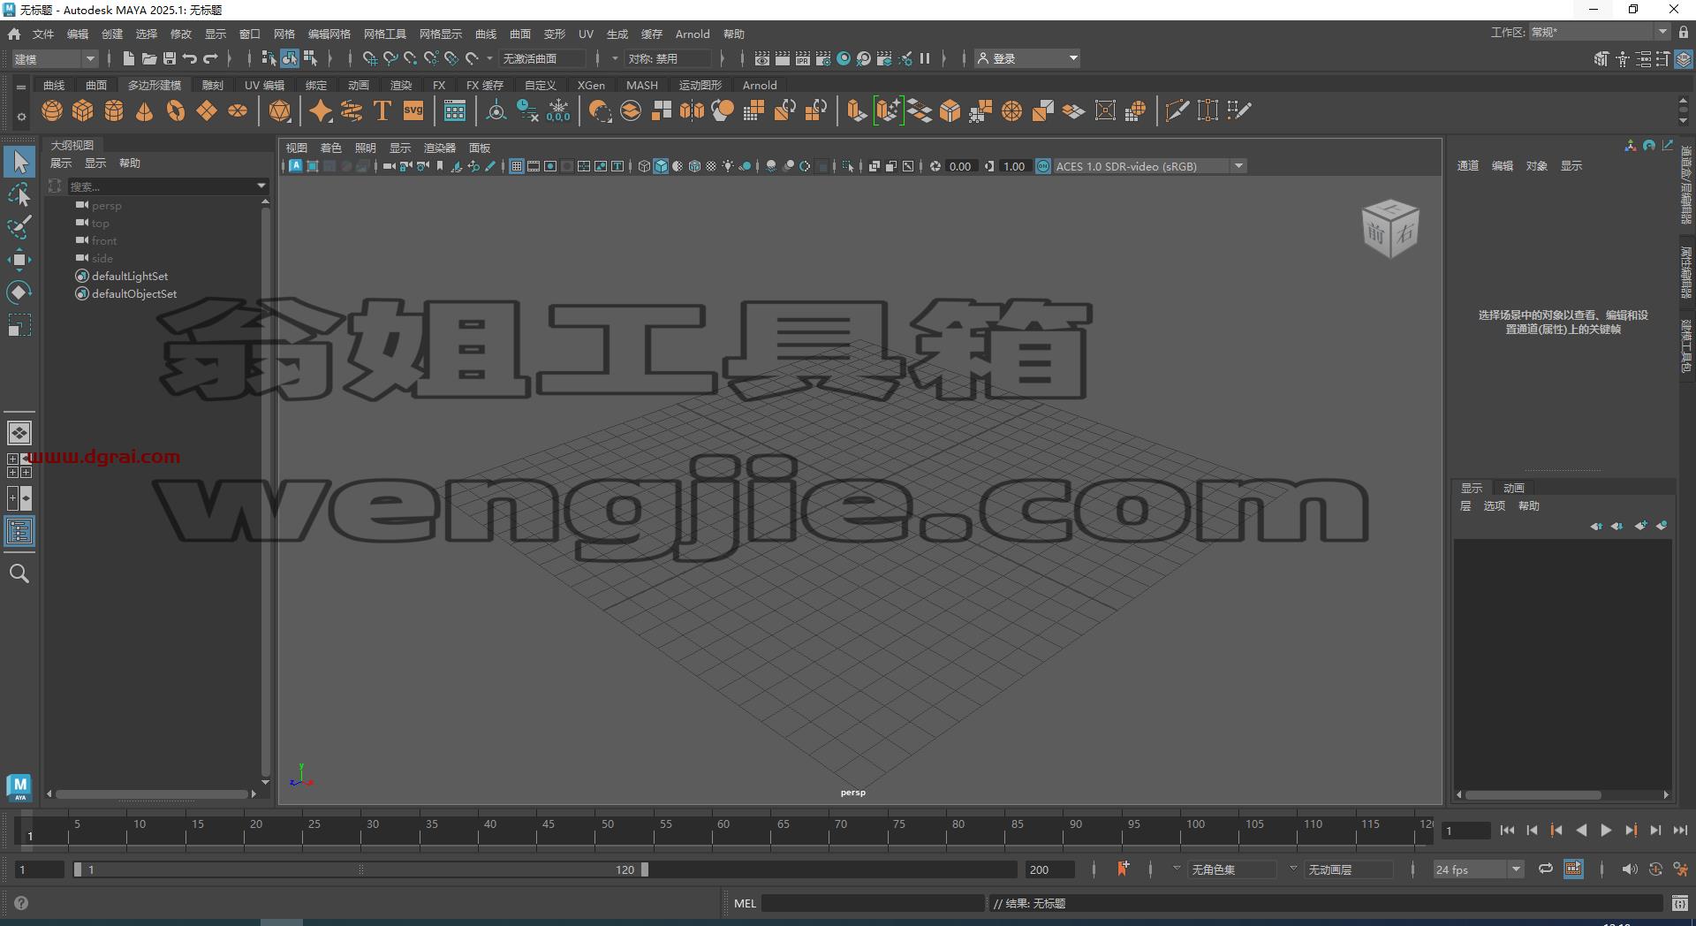
Task: Click the magnifier search icon in the left sidebar
Action: pos(19,573)
